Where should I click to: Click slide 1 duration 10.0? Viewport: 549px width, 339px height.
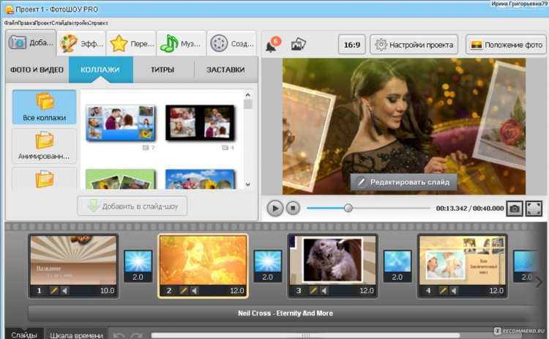(107, 291)
